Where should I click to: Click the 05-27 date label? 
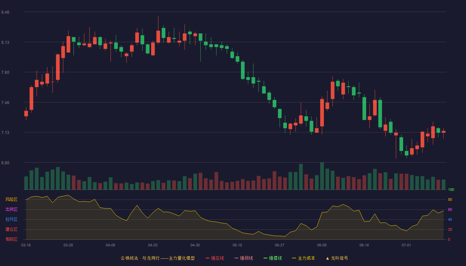pos(280,245)
